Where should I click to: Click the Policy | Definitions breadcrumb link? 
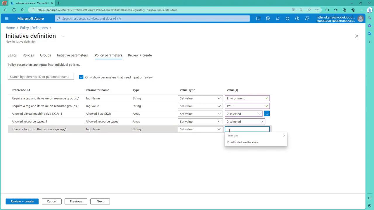point(34,28)
